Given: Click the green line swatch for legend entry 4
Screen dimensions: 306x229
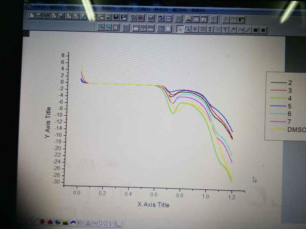Looking at the screenshot, I should point(278,98).
